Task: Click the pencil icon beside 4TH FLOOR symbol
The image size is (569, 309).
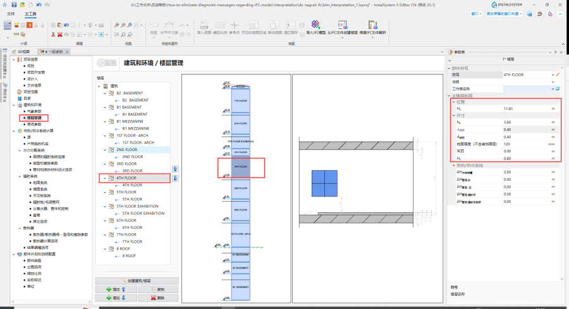Action: coord(558,75)
